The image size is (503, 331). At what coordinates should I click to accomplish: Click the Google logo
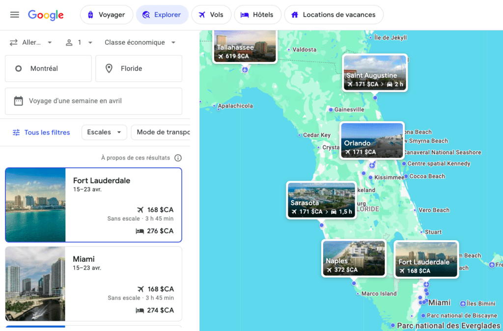(x=46, y=15)
